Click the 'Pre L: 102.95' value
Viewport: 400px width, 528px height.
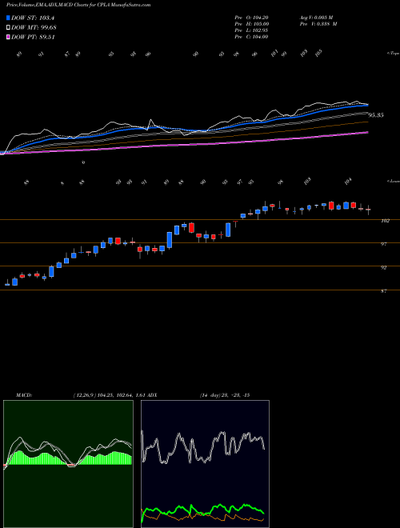251,30
